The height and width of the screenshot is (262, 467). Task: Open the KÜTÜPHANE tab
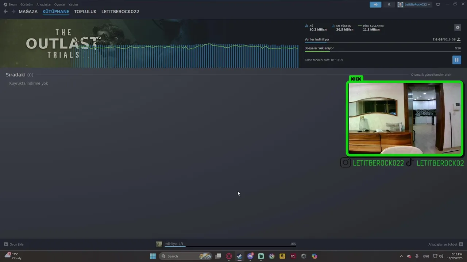(56, 12)
